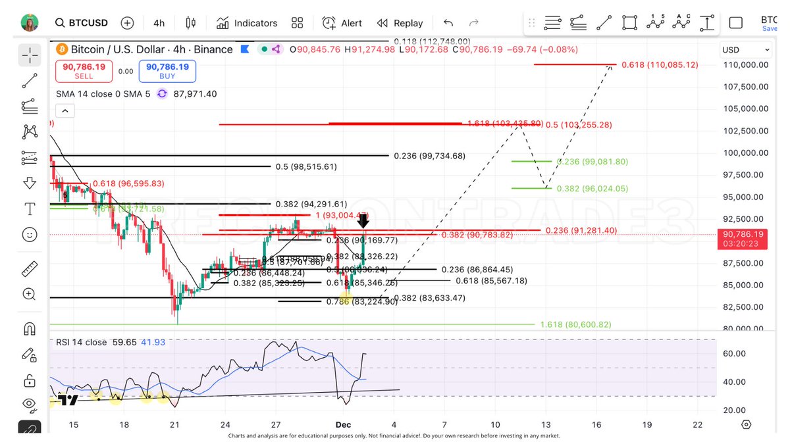Open the Indicators dialog
This screenshot has width=790, height=444.
tap(247, 23)
